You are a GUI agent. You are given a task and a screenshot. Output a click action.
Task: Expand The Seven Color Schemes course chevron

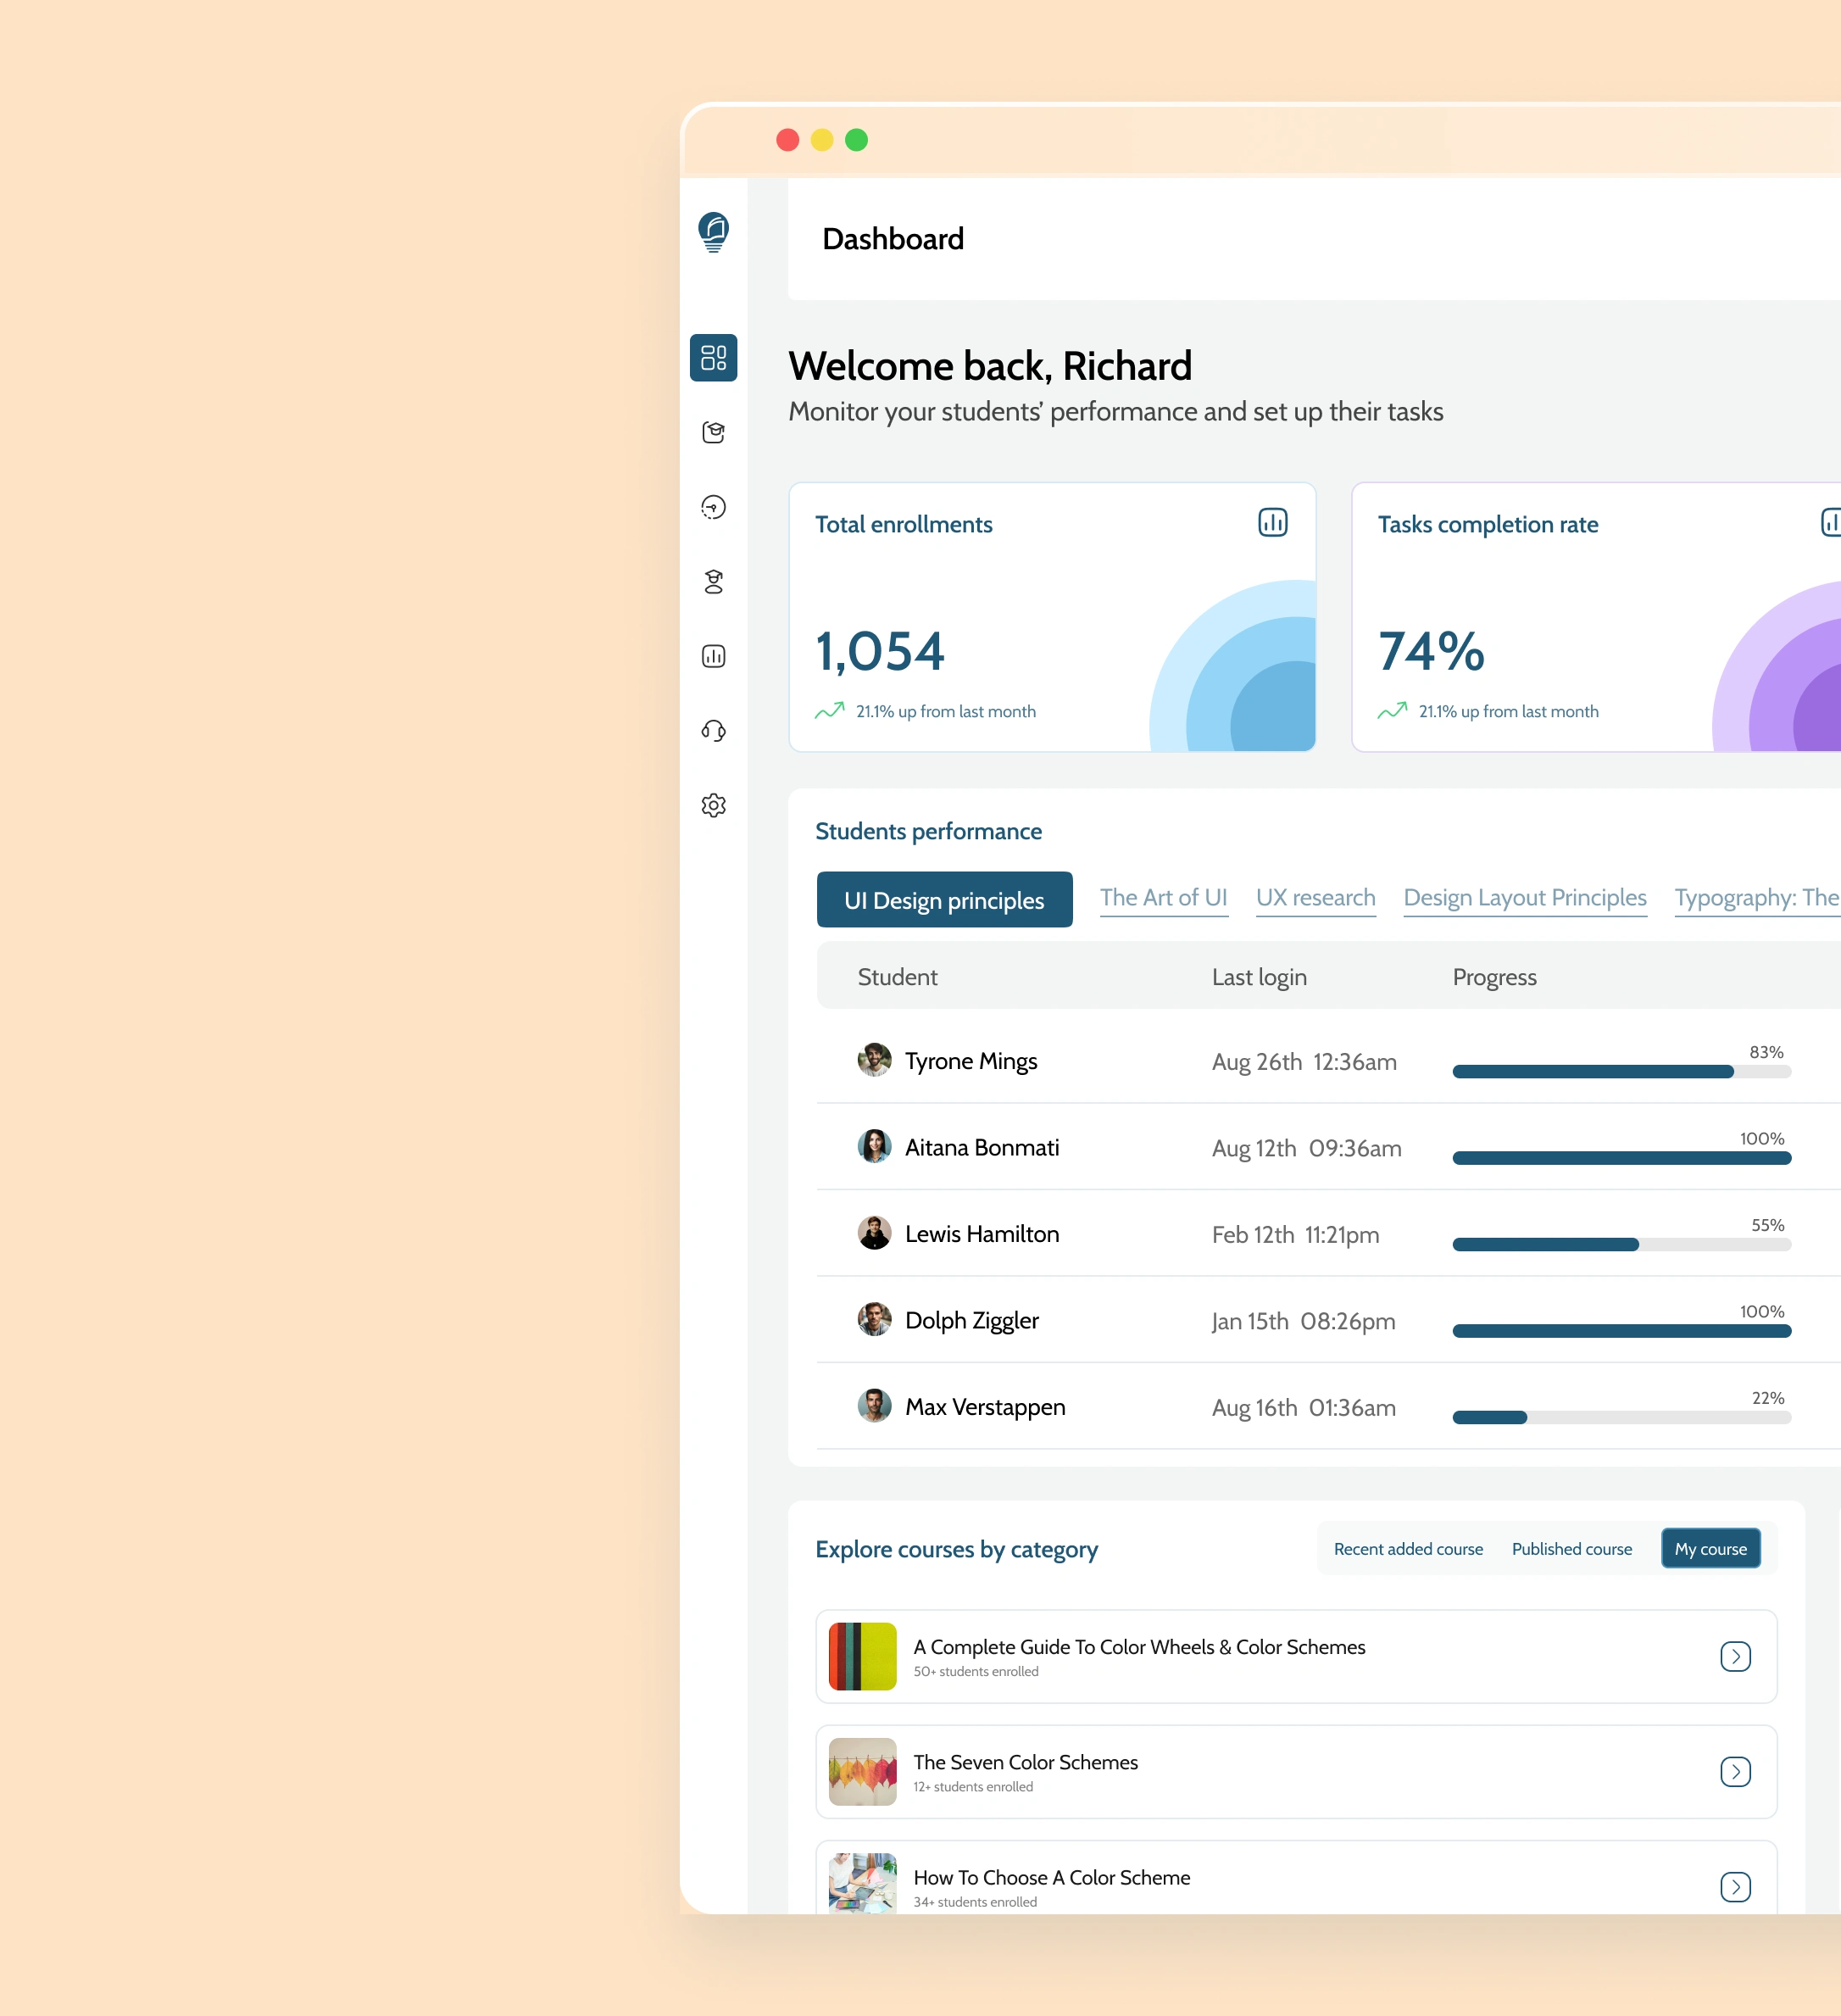[1735, 1771]
